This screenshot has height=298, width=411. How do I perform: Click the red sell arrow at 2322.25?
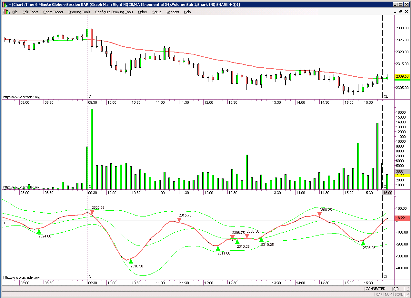click(x=92, y=212)
